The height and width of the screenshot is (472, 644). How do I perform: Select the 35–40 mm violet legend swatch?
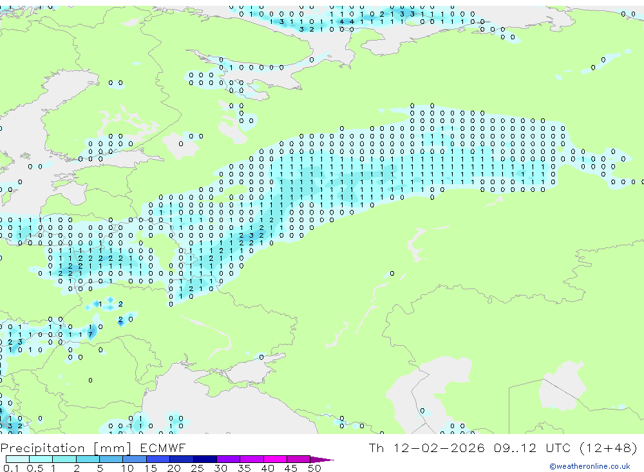pyautogui.click(x=252, y=459)
